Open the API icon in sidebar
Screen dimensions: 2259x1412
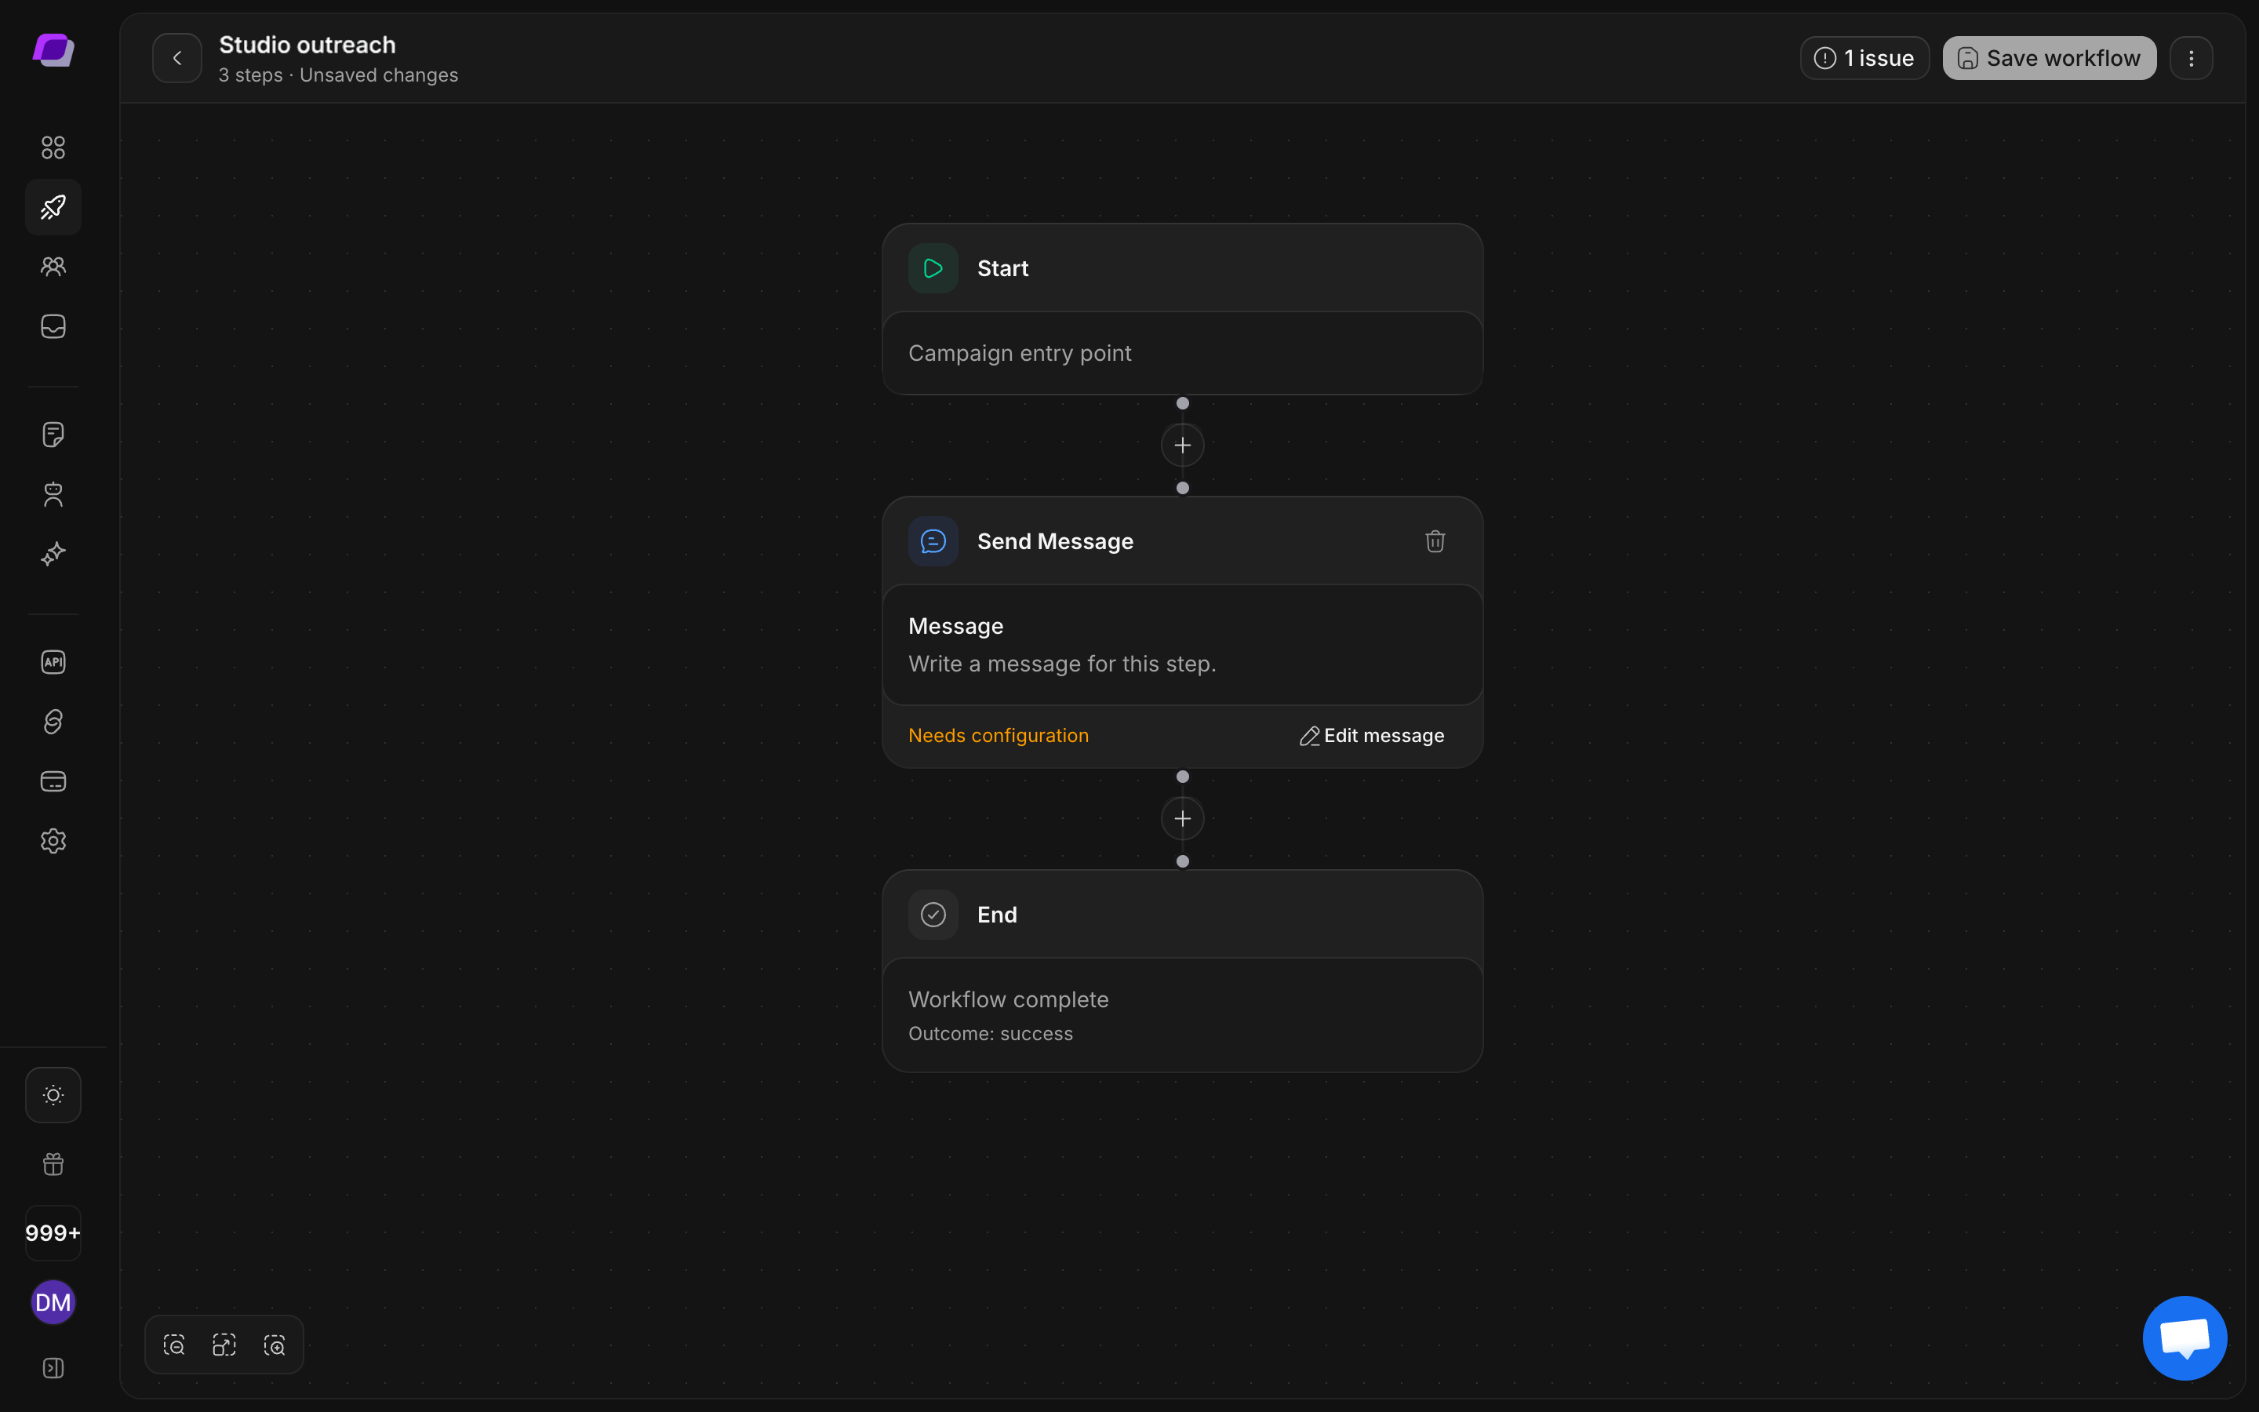[x=53, y=662]
